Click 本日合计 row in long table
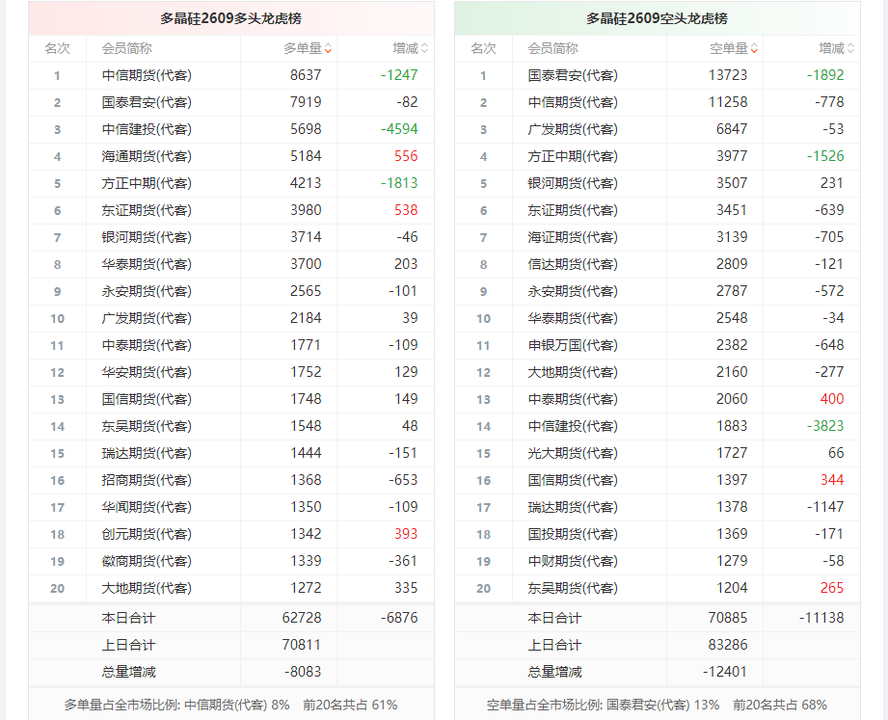The height and width of the screenshot is (720, 888). point(231,618)
